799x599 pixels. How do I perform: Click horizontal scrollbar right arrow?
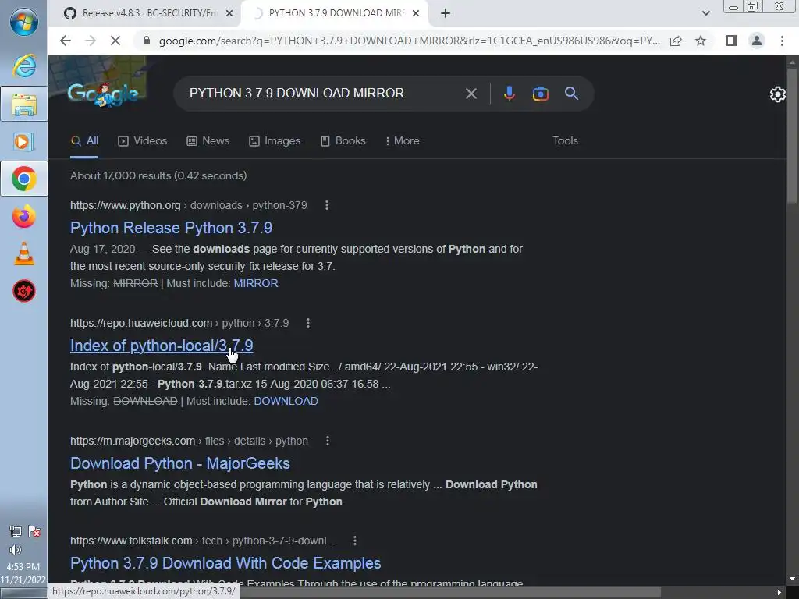[779, 592]
